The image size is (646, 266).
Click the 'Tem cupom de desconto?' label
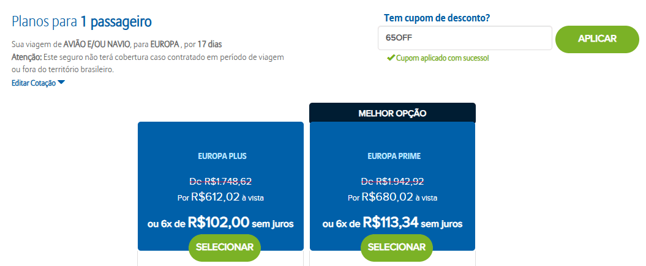(436, 18)
